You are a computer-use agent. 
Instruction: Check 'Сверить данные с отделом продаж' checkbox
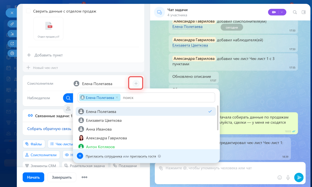point(28,11)
